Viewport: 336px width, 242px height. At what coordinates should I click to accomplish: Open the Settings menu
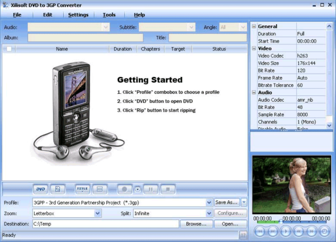coord(78,15)
